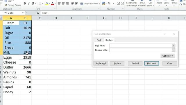Toggle italic formatting
This screenshot has height=105, width=186.
coord(29,3)
